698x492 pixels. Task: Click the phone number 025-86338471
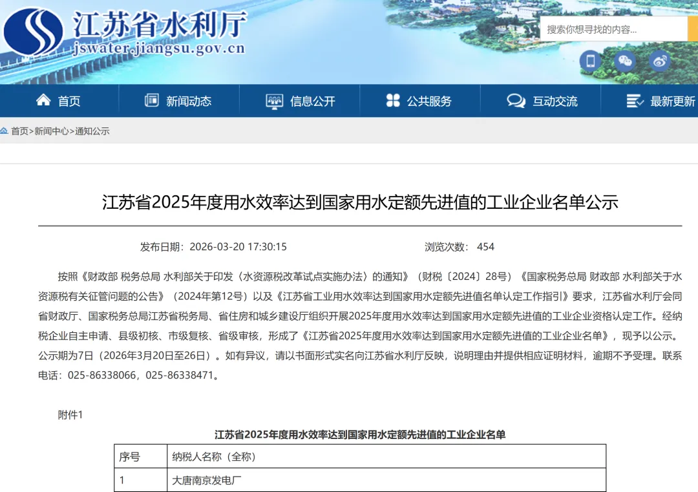(x=180, y=376)
